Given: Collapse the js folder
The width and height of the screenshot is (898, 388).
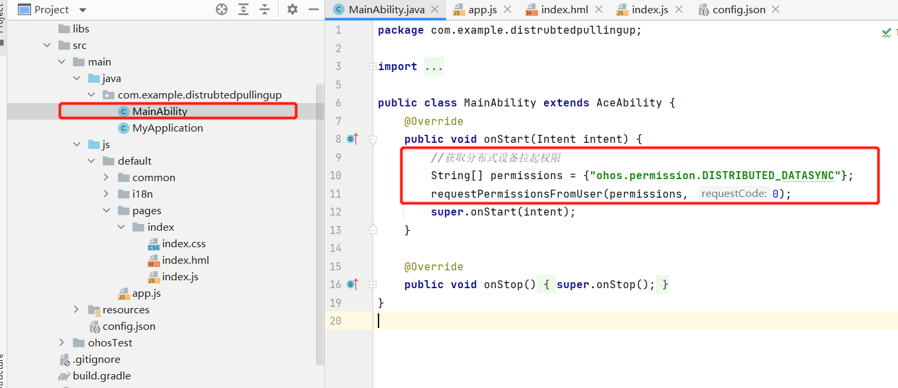Looking at the screenshot, I should [77, 145].
